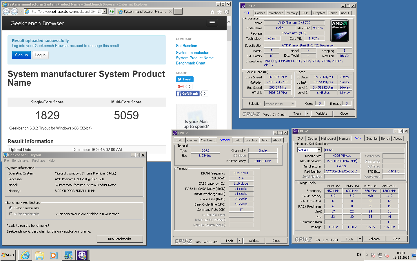Show hidden system tray icons
Screen dimensions: 417x261
click(367, 255)
